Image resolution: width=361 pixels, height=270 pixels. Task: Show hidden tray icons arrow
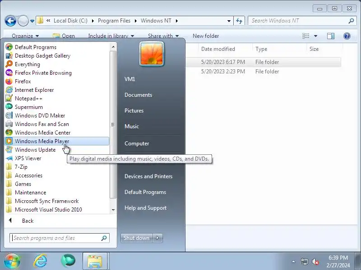tap(294, 261)
